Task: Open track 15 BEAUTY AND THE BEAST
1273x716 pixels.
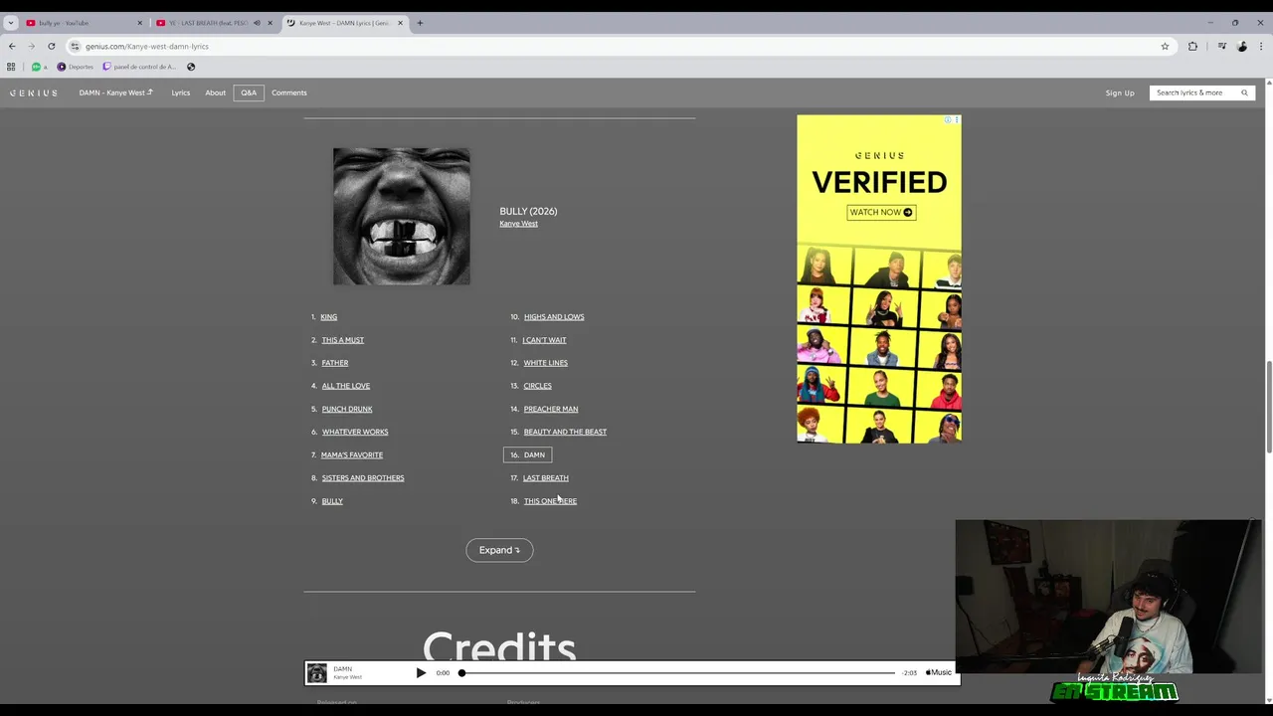Action: point(565,432)
